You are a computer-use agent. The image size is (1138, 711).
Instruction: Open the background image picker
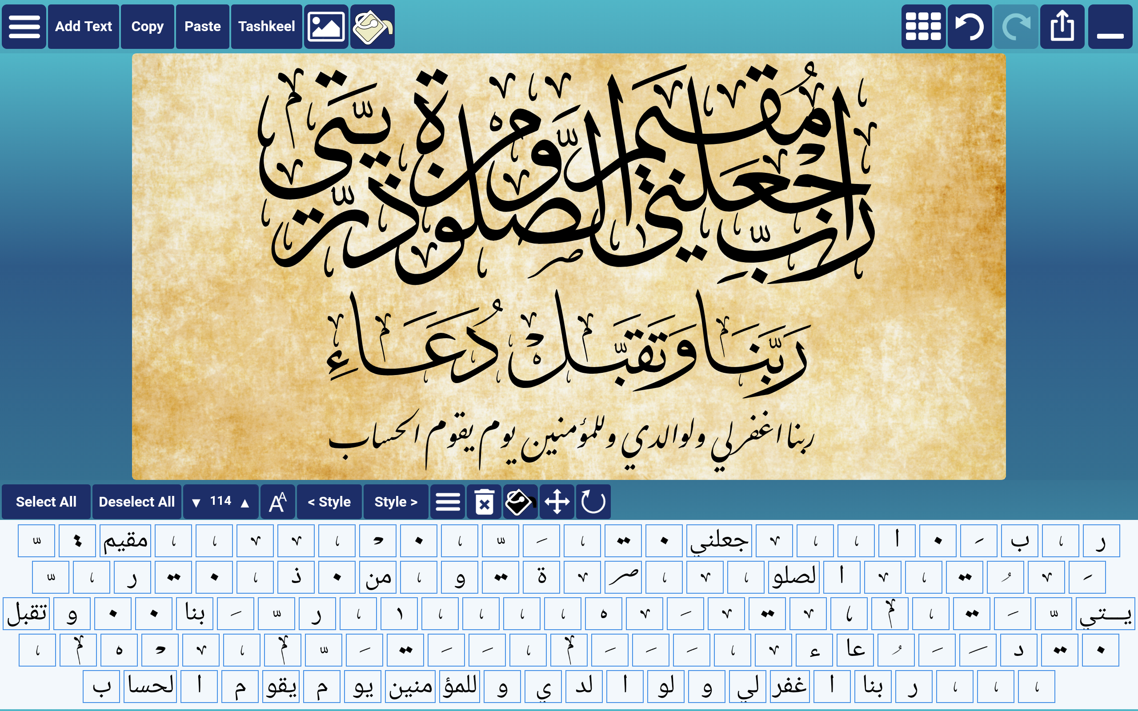(326, 27)
